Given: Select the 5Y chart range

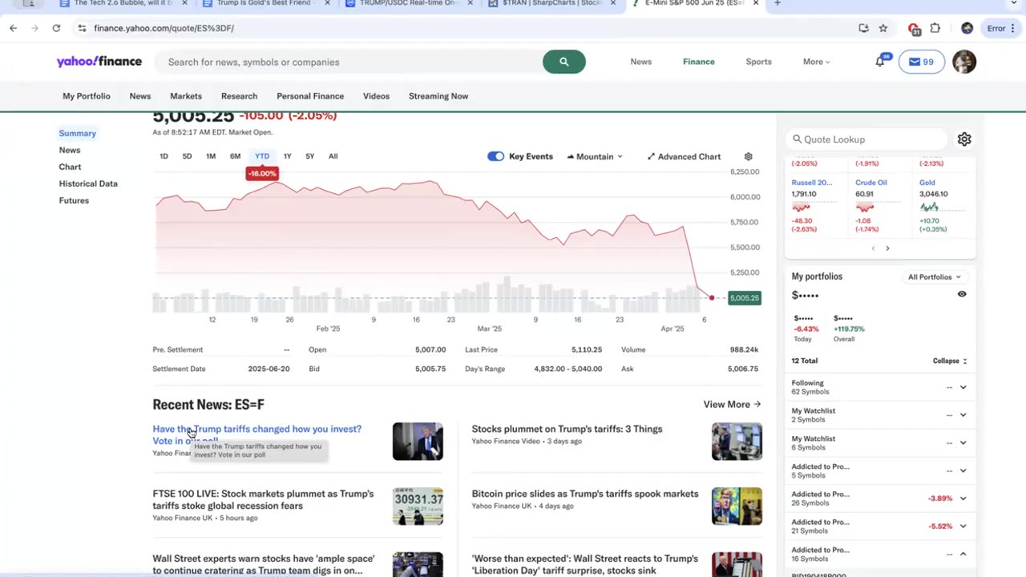Looking at the screenshot, I should pyautogui.click(x=309, y=156).
